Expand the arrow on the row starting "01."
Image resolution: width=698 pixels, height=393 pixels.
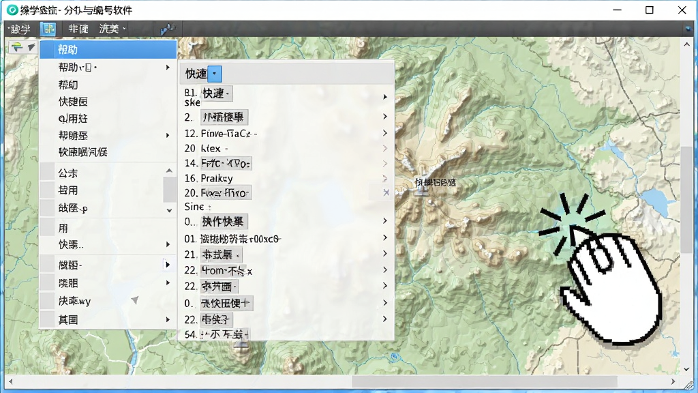coord(384,238)
